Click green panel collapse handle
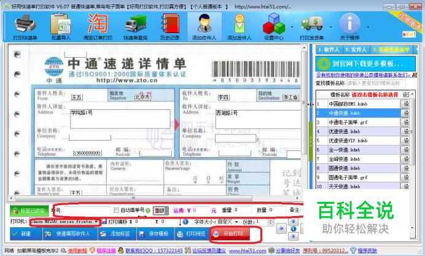Image resolution: width=425 pixels, height=256 pixels. [x=311, y=141]
